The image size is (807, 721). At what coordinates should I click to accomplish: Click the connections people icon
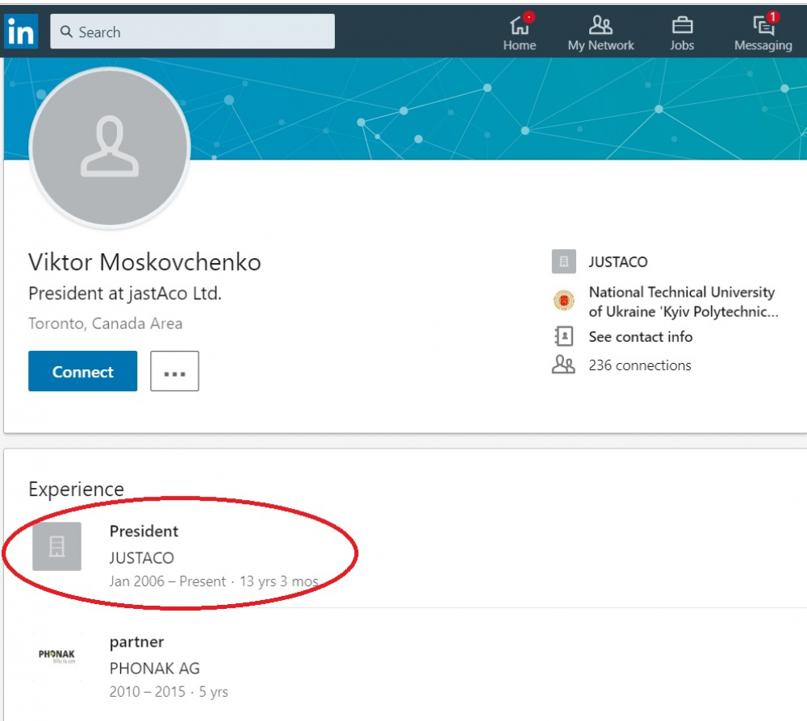point(563,365)
